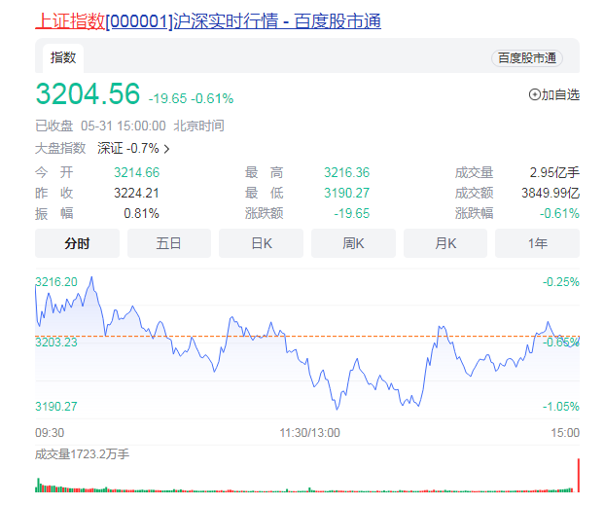Click the 最高 value 3216.36
The width and height of the screenshot is (604, 505).
347,172
